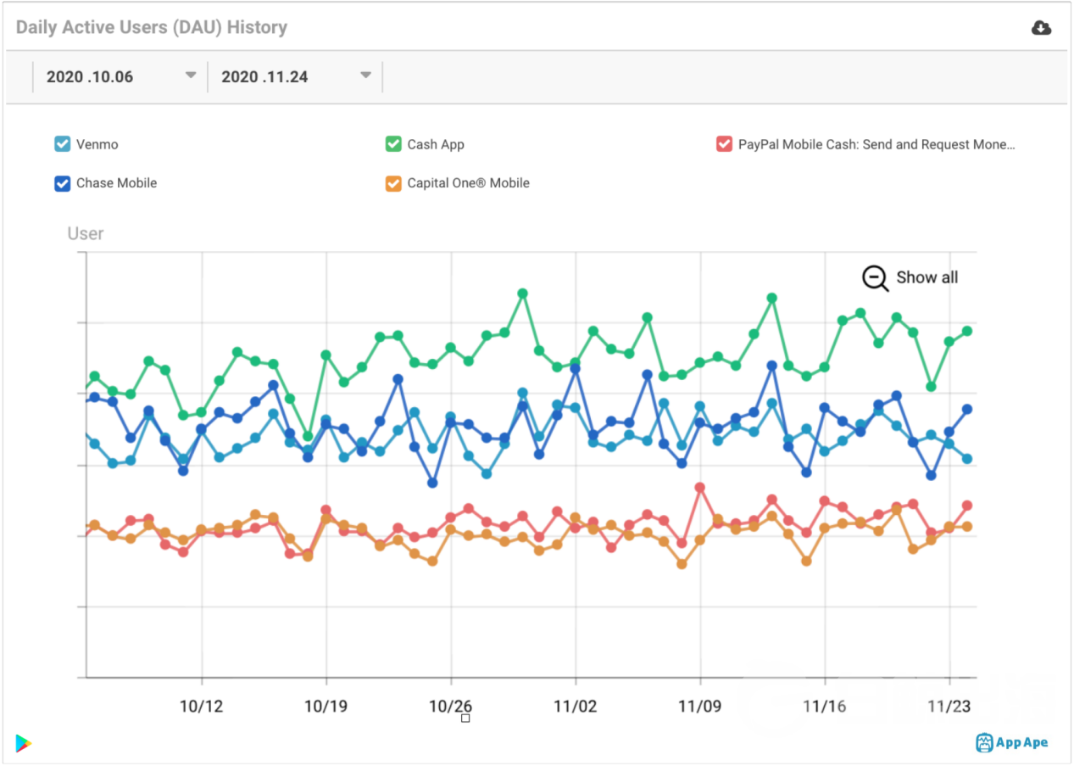This screenshot has width=1074, height=766.
Task: Select the Capital One® Mobile legend label
Action: pyautogui.click(x=468, y=183)
